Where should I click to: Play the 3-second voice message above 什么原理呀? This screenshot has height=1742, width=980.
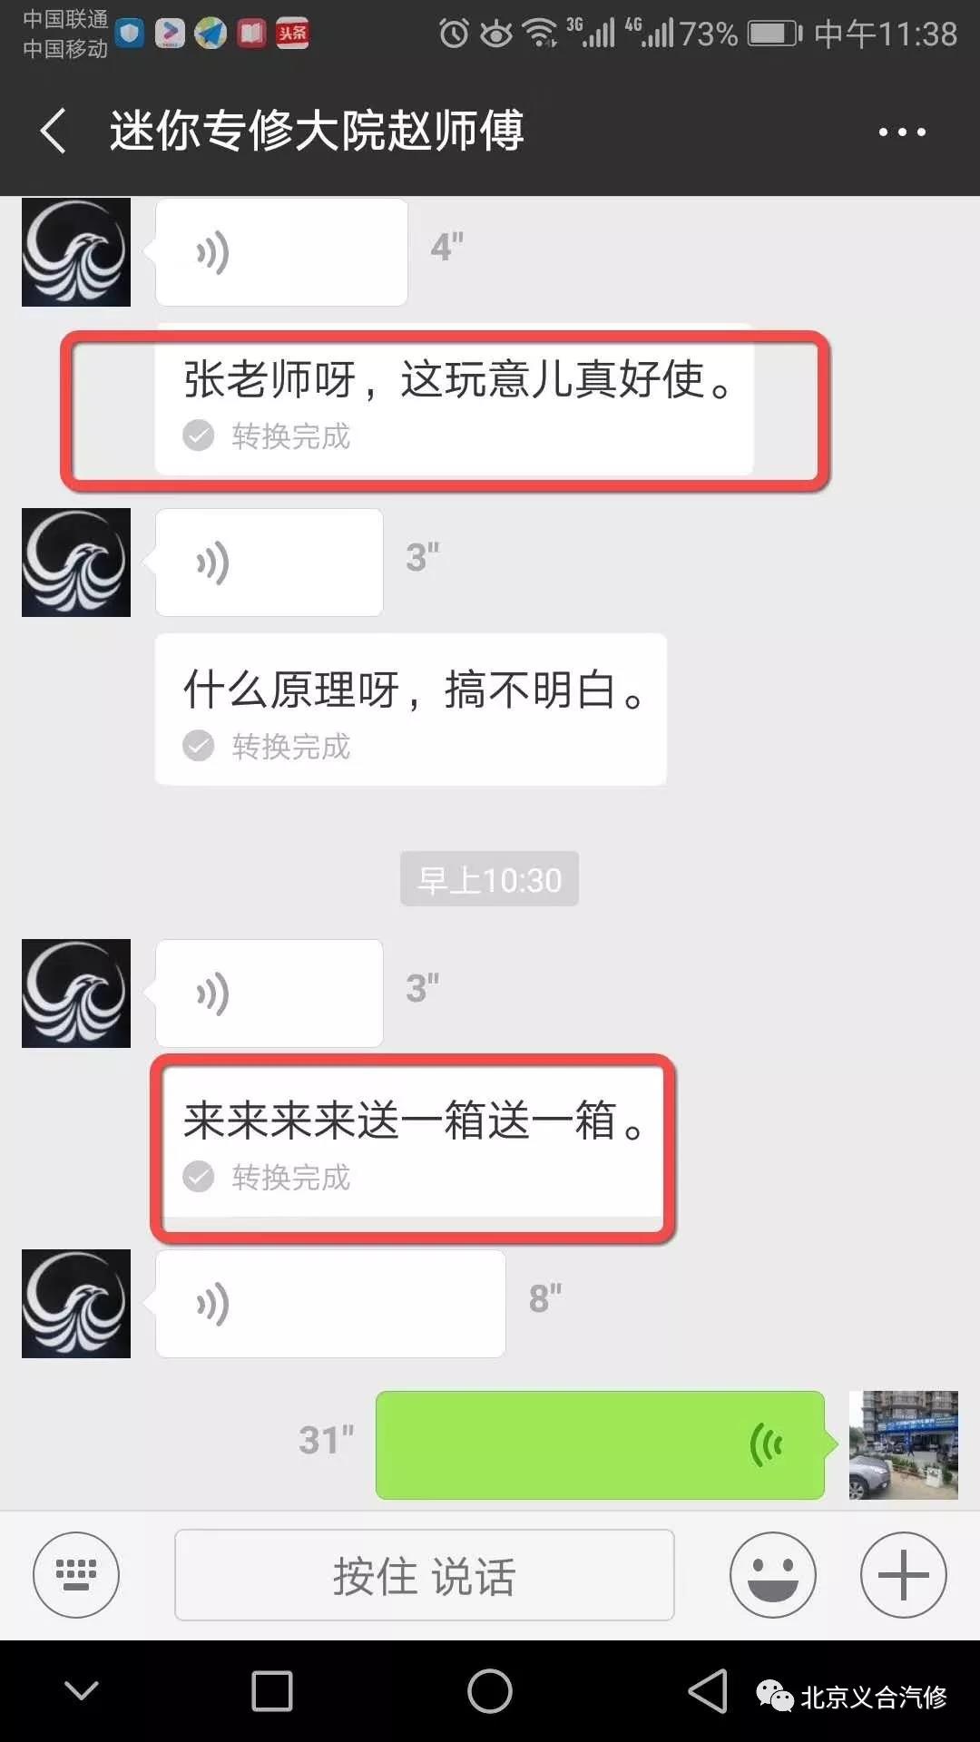(x=269, y=563)
